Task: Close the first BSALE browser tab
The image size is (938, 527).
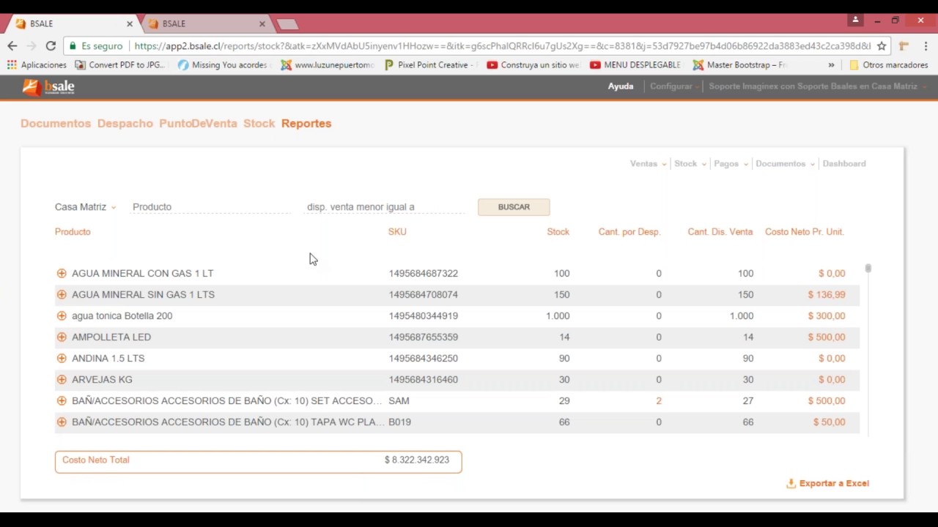Action: click(x=130, y=23)
